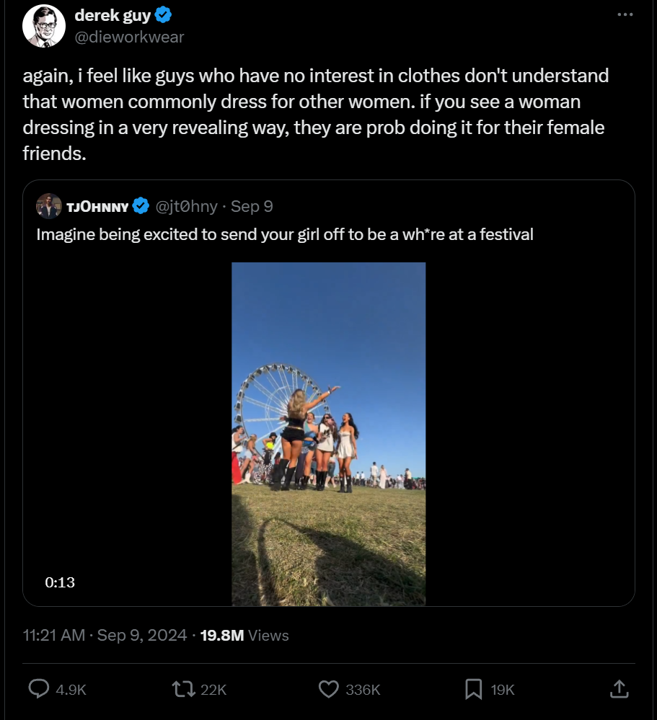Open the @dieworkwear handle link
The image size is (657, 720).
click(x=129, y=37)
